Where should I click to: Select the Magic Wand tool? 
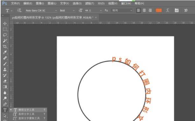tap(5, 41)
